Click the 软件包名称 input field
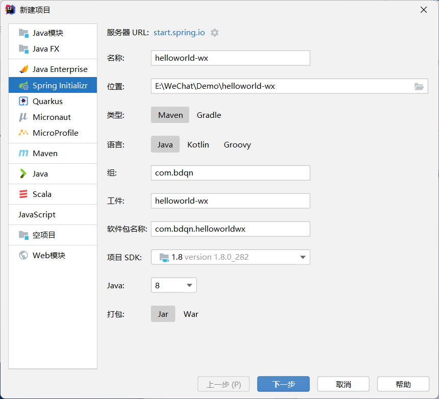Image resolution: width=439 pixels, height=399 pixels. pyautogui.click(x=230, y=229)
